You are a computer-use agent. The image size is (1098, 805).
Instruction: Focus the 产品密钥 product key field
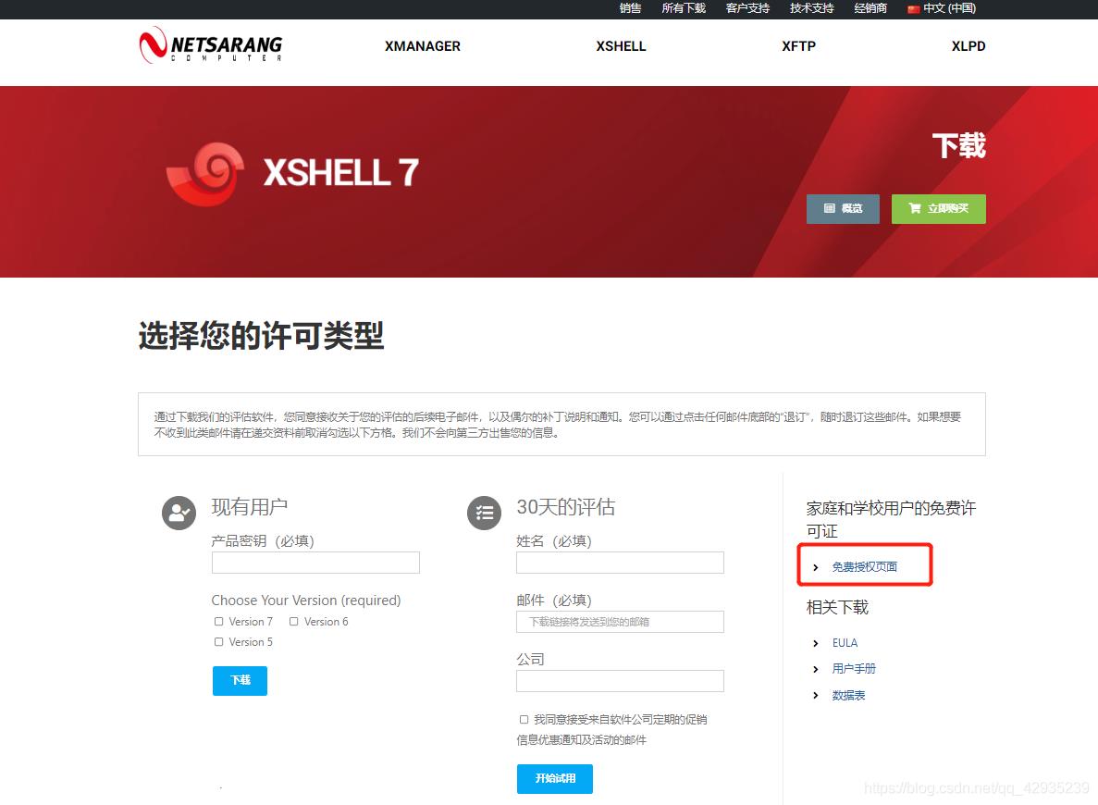[315, 563]
